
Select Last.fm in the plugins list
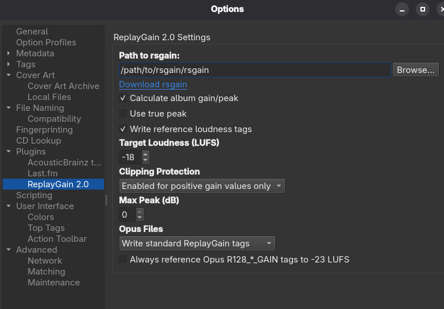pos(43,173)
